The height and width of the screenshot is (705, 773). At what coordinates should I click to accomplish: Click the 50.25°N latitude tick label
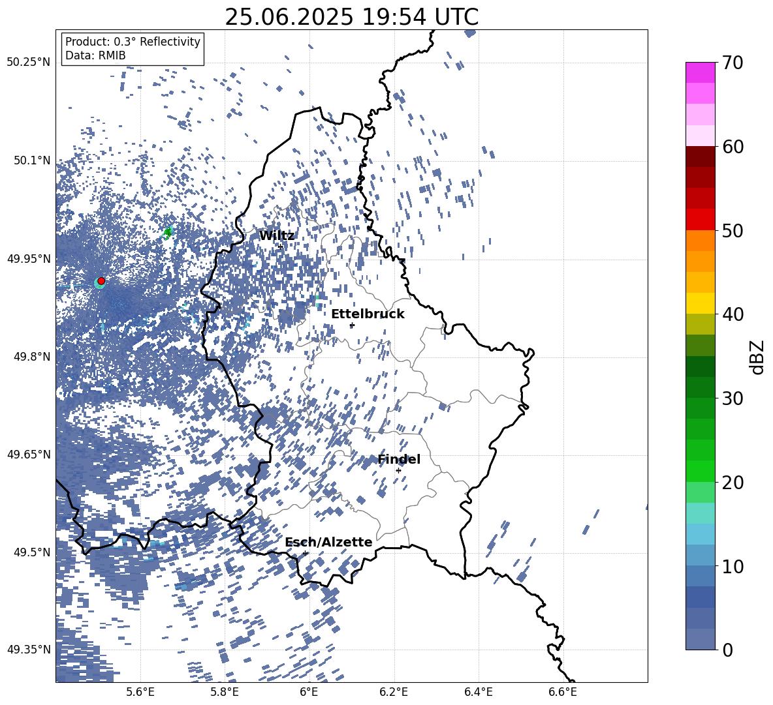tap(29, 62)
